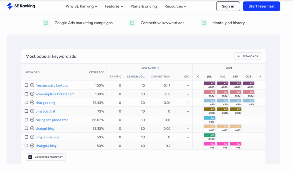Image resolution: width=293 pixels, height=170 pixels.
Task: Click the CPC column header
Action: pyautogui.click(x=187, y=77)
